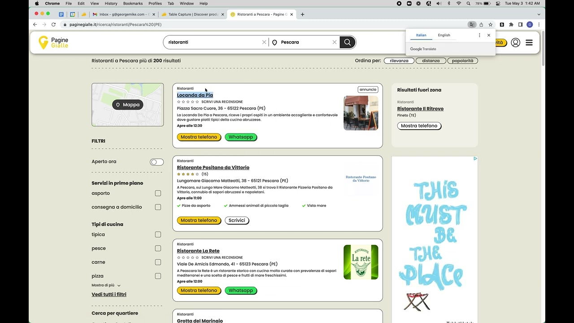
Task: Check the 'pizza' cuisine checkbox
Action: coord(158,276)
